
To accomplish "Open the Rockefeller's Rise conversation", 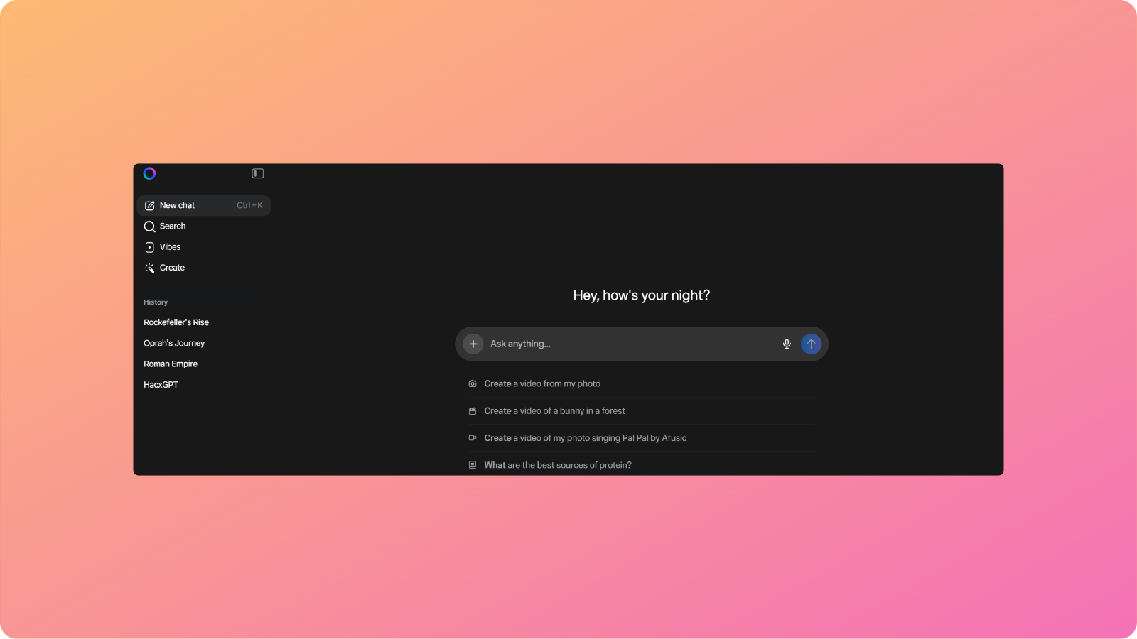I will [x=176, y=322].
